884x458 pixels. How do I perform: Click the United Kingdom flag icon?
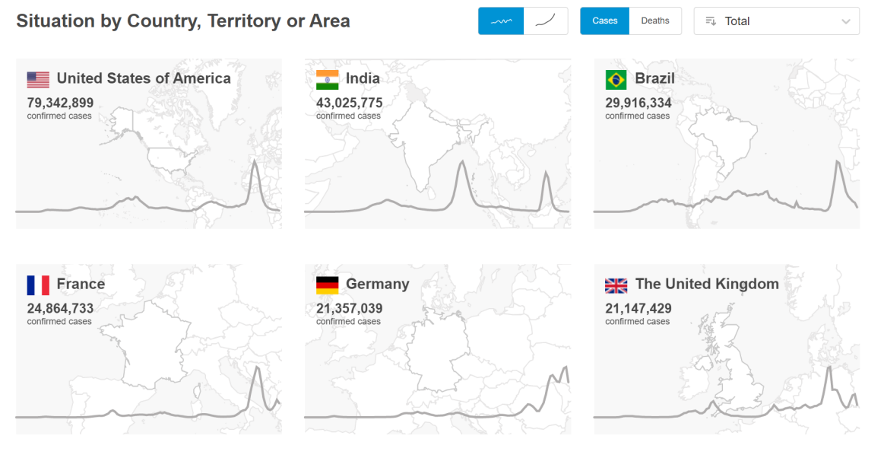tap(616, 285)
